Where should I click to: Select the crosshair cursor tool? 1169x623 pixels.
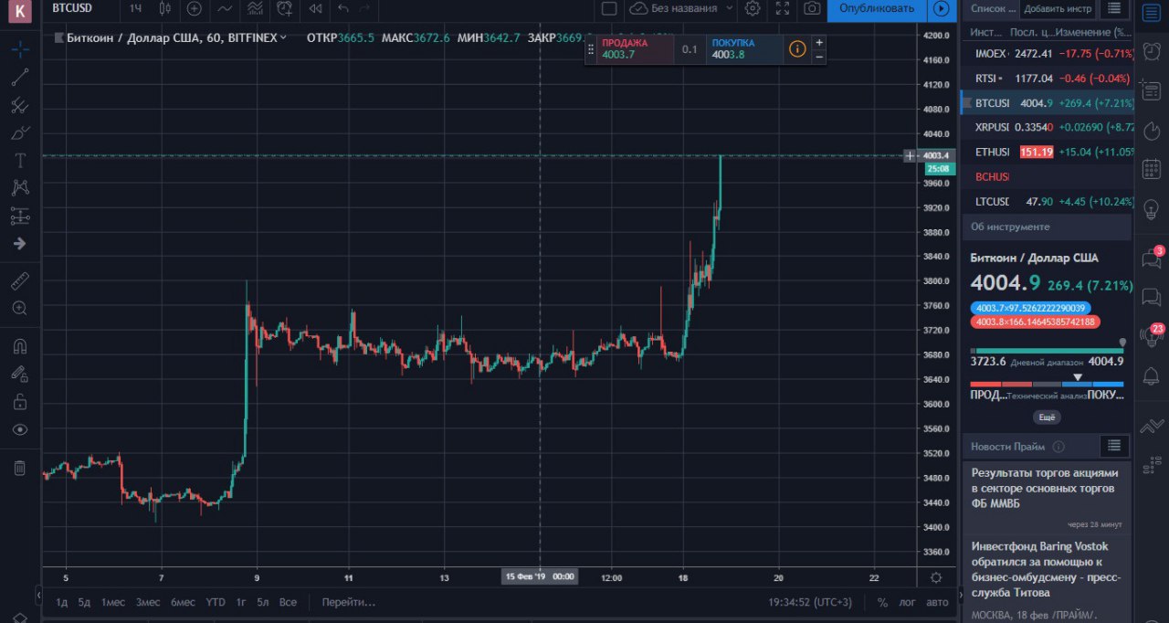click(x=20, y=48)
